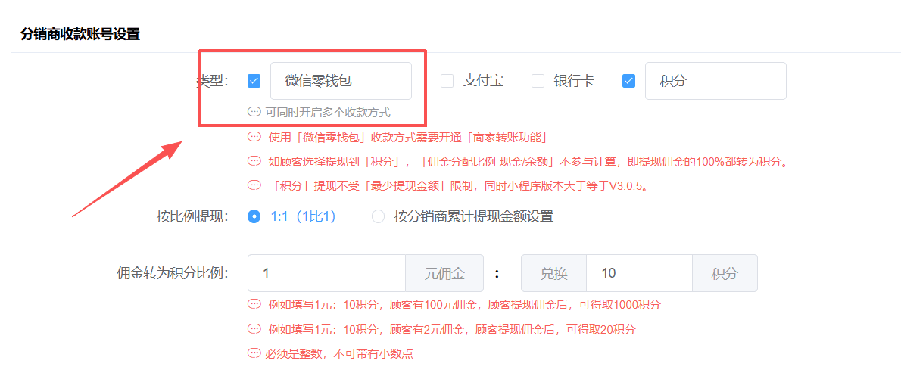Click the tip icon before 最少提现金额 restriction note

[x=254, y=185]
